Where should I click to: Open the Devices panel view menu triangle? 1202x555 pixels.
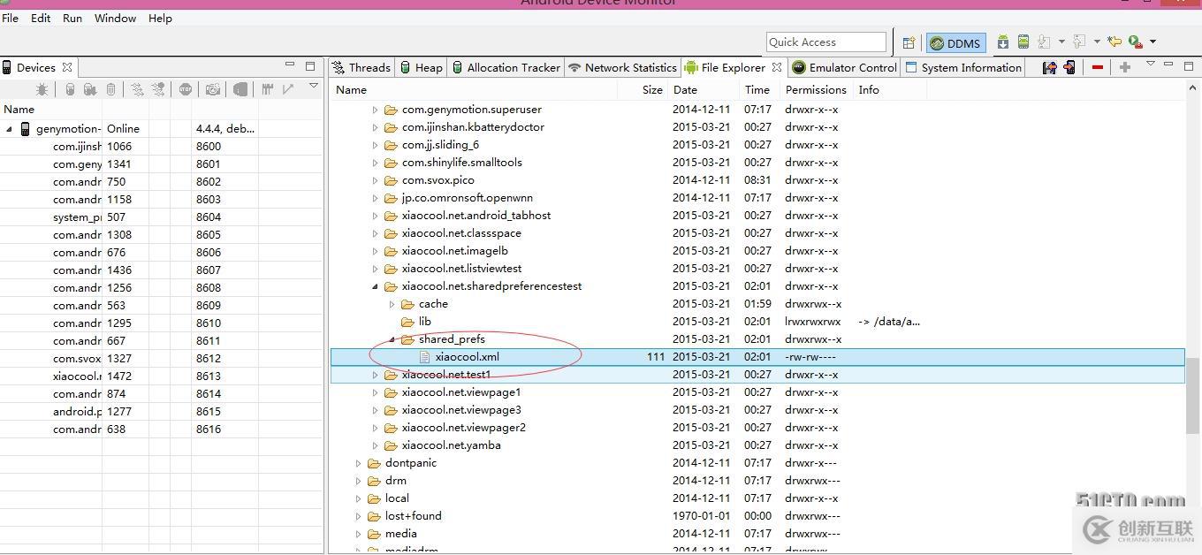coord(313,86)
